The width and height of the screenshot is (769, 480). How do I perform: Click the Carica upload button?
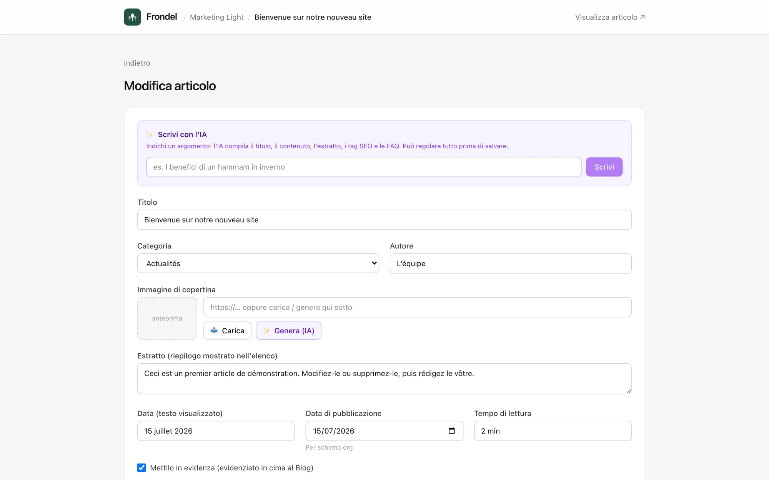pyautogui.click(x=227, y=331)
